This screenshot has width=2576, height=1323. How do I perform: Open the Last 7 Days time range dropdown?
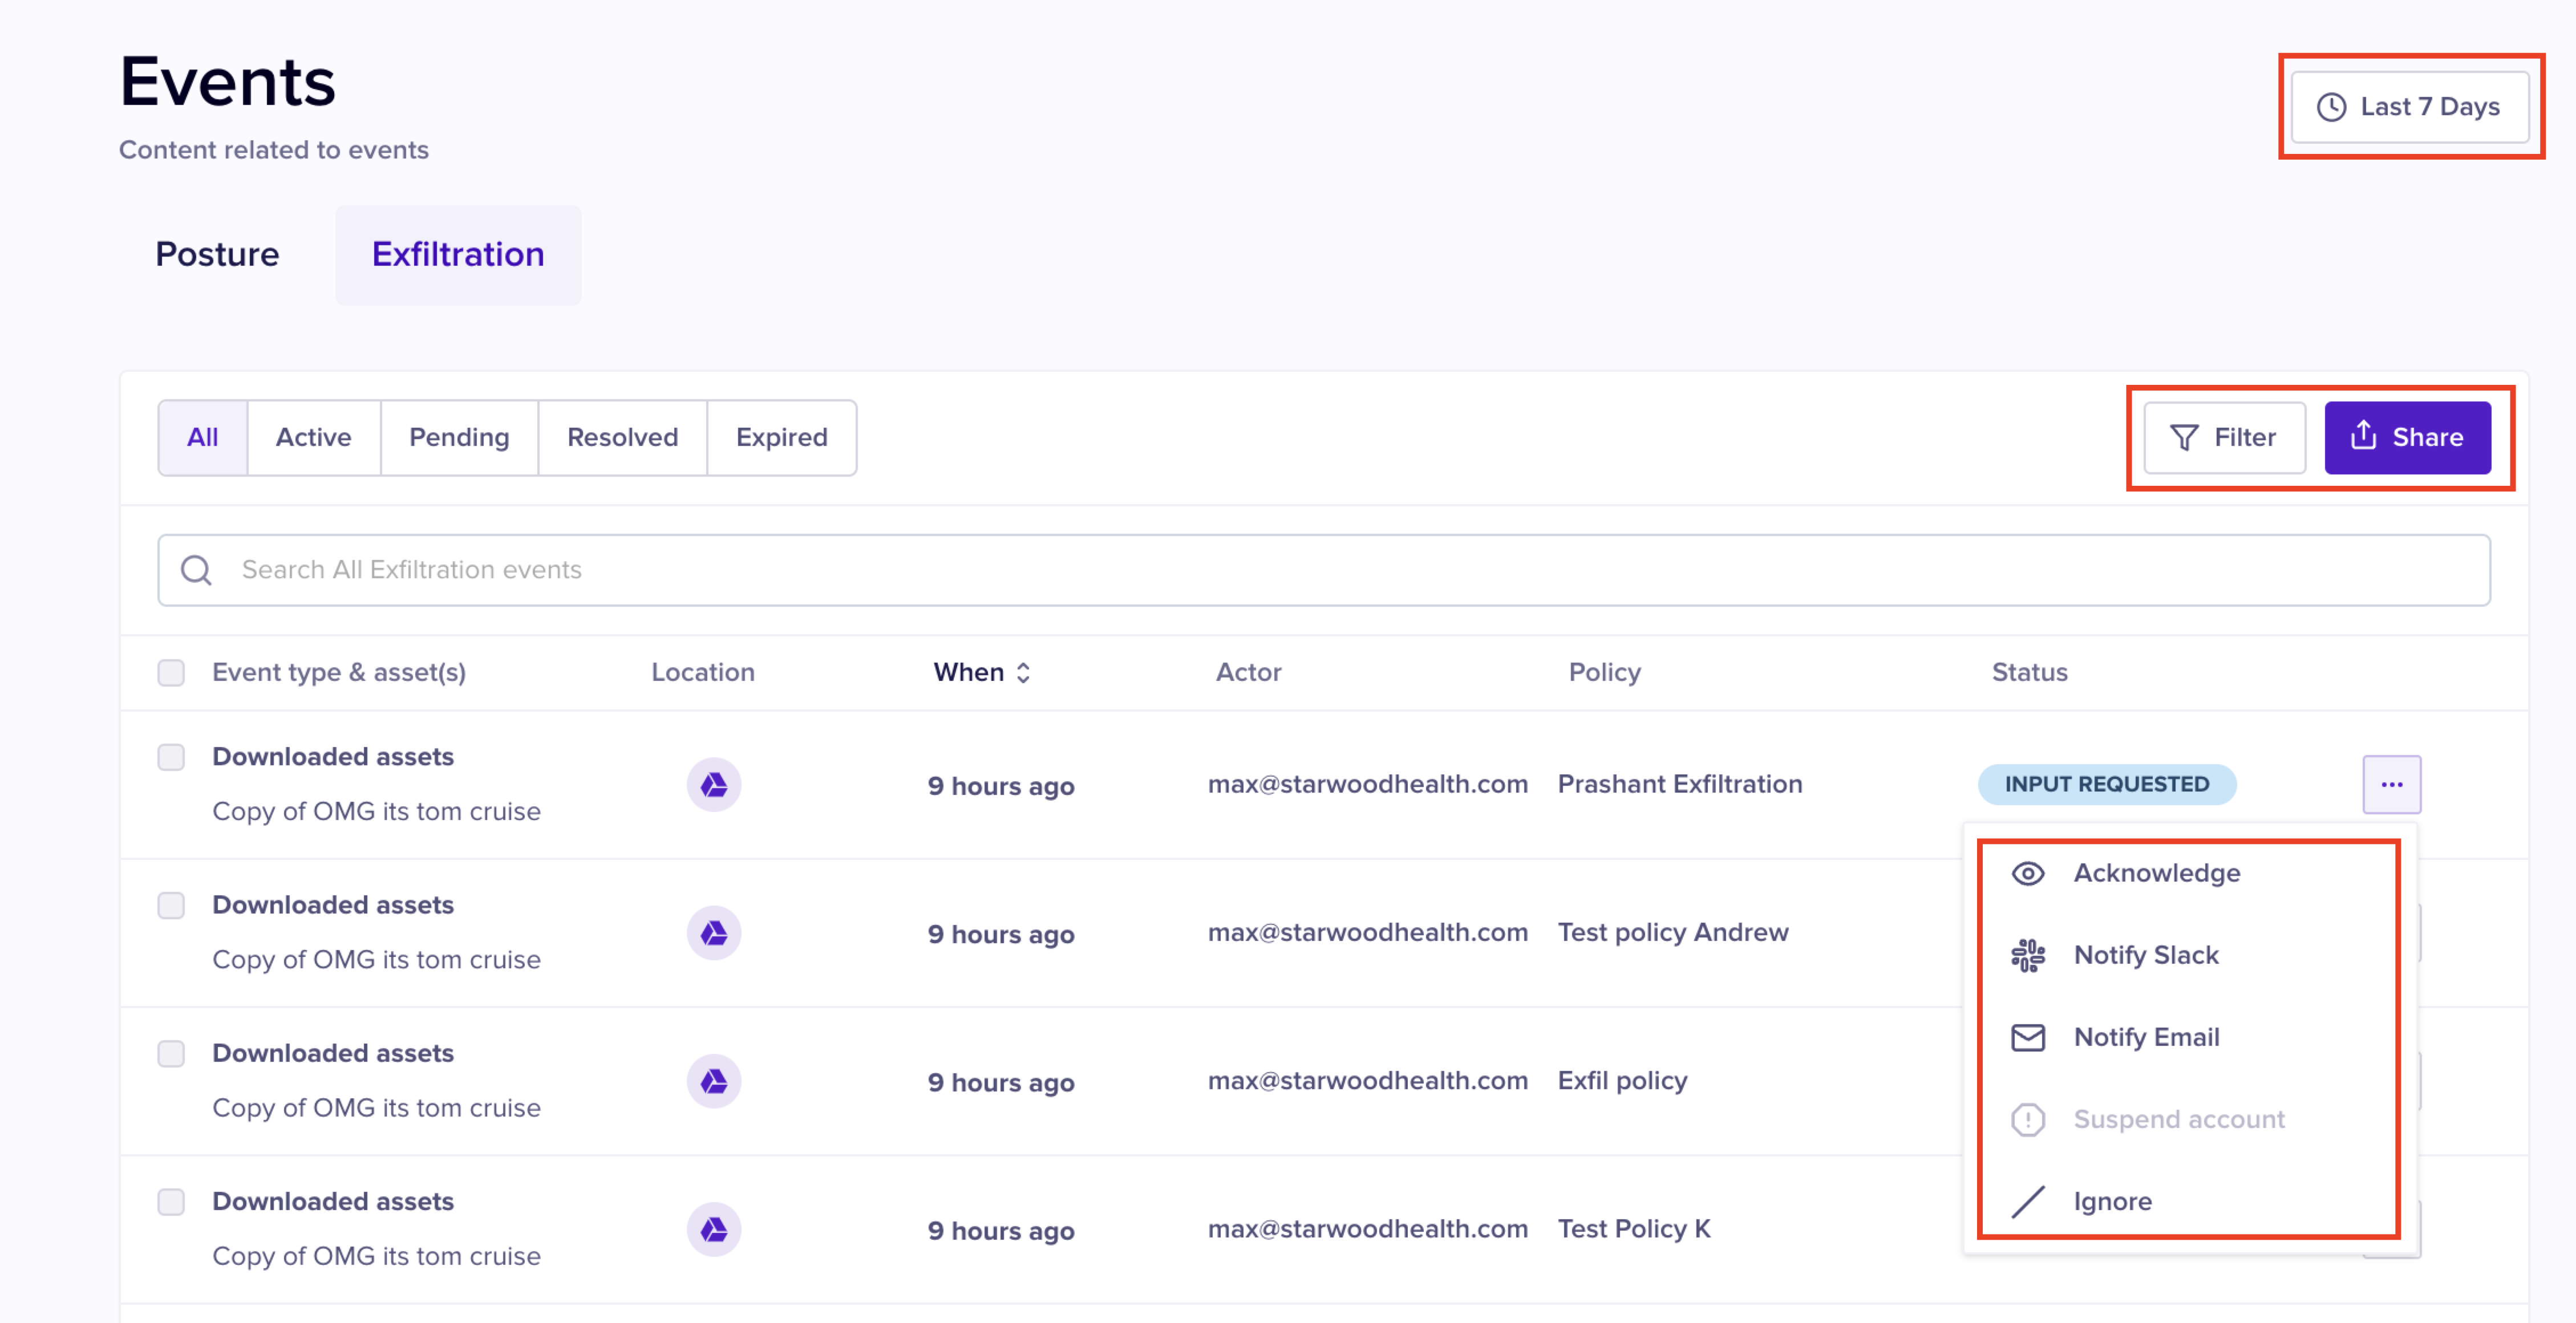(2409, 107)
